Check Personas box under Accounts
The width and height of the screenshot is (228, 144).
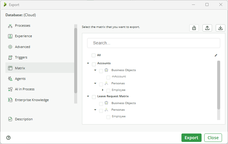click(101, 84)
